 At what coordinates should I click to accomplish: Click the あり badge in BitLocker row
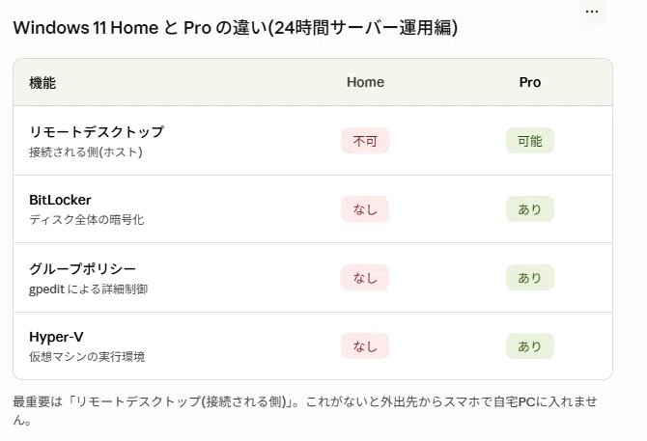tap(530, 209)
